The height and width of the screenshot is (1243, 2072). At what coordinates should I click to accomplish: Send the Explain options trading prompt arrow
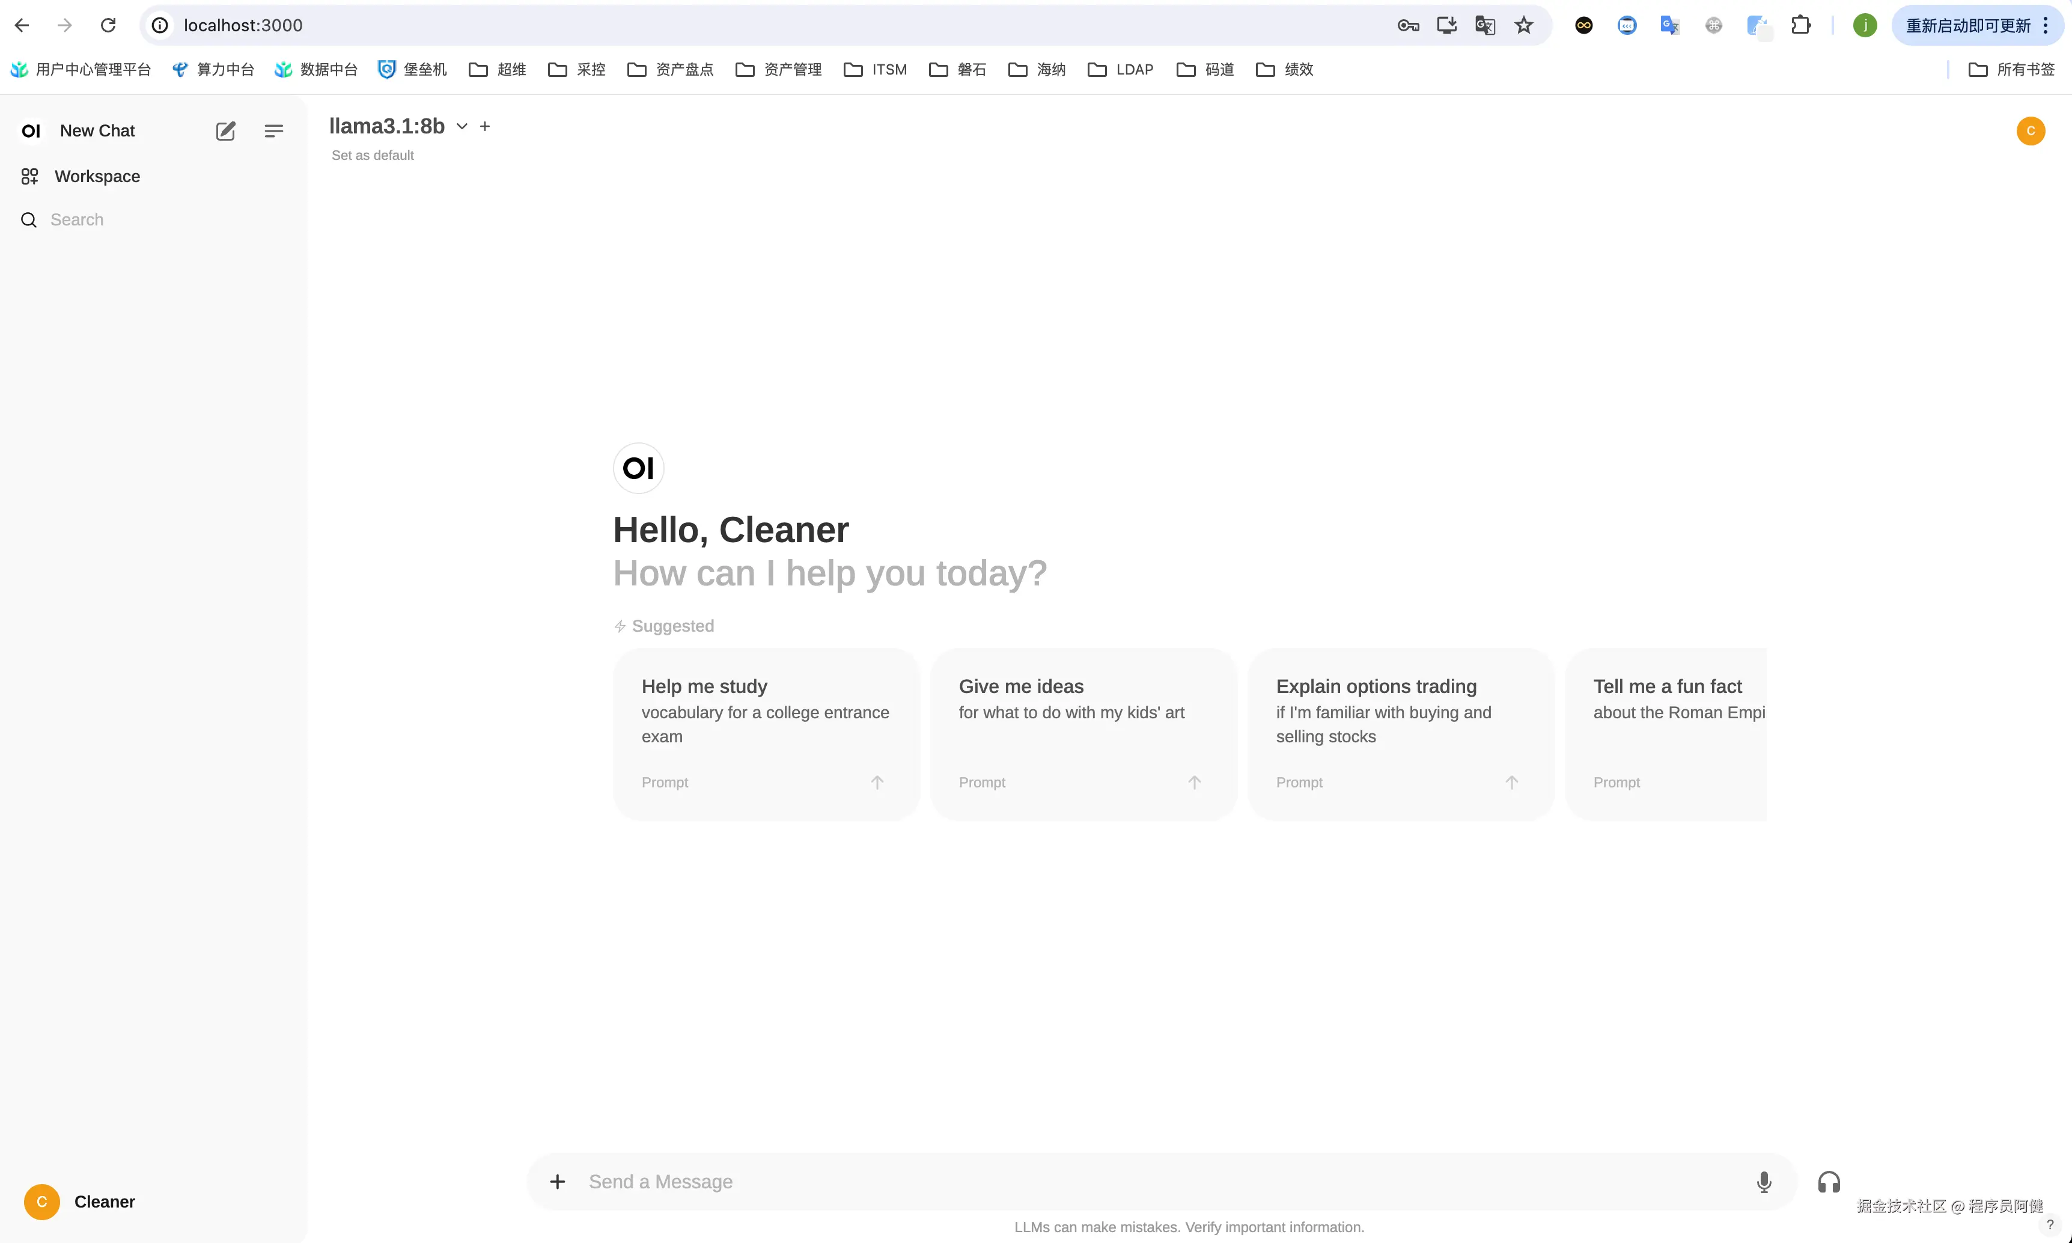click(x=1511, y=783)
